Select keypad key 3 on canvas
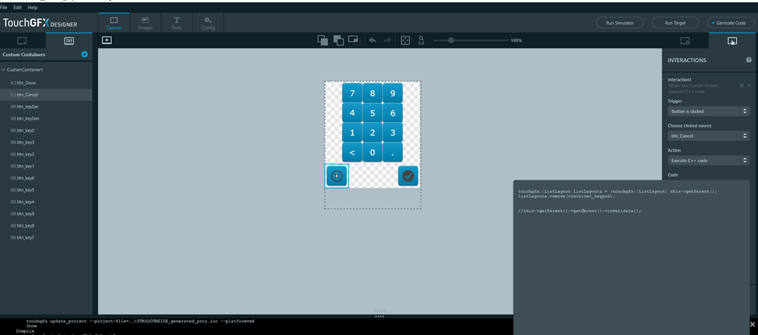Image resolution: width=758 pixels, height=335 pixels. (392, 133)
